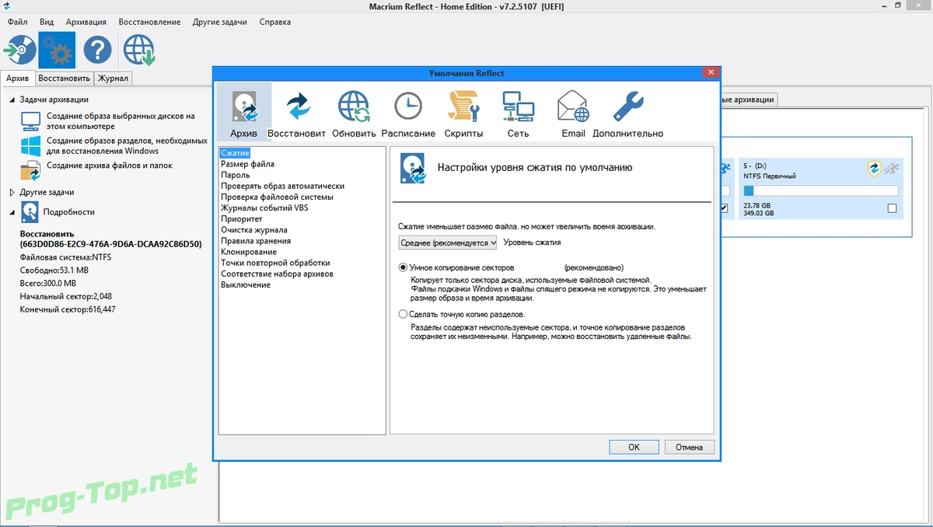Screen dimensions: 933x527
Task: Open the Вид menu
Action: [x=47, y=22]
